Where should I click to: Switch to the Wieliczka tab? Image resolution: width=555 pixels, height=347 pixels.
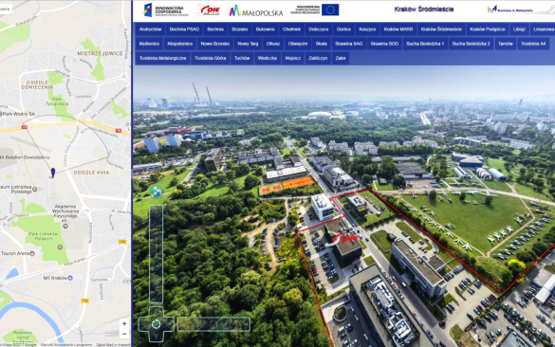(x=268, y=59)
